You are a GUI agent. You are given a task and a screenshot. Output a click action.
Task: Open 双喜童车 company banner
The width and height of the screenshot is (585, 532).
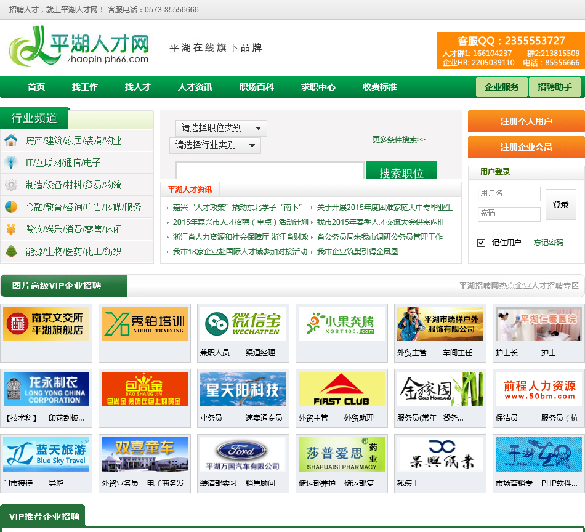pyautogui.click(x=145, y=454)
